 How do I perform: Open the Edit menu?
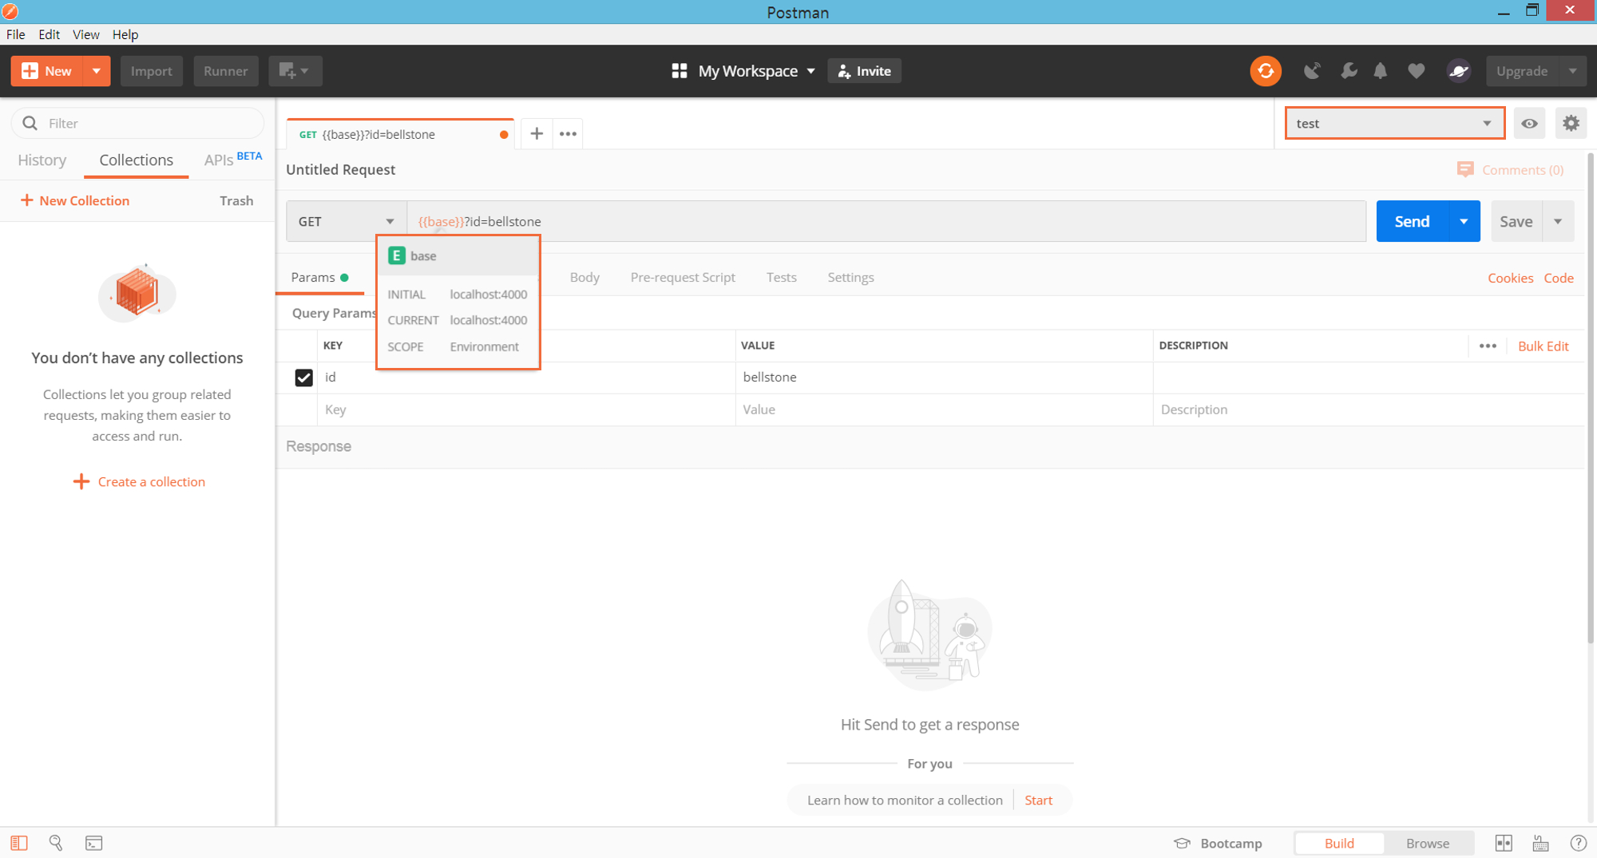tap(49, 34)
